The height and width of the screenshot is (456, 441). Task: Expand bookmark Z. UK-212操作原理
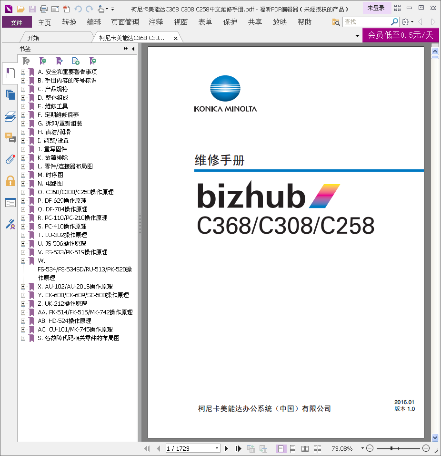(x=23, y=304)
